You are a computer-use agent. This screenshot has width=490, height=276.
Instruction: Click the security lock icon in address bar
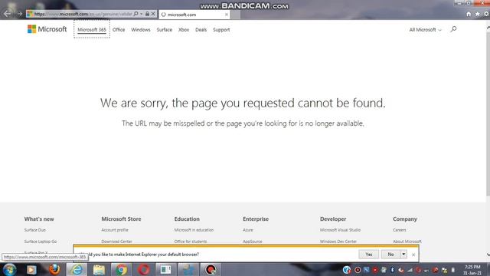[x=147, y=14]
